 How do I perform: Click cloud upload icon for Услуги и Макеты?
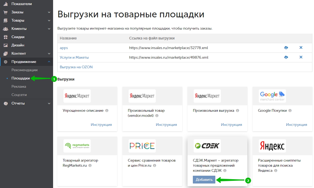click(x=286, y=57)
